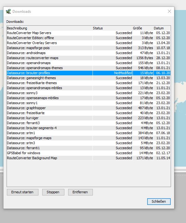
Task: Close the Downloads dialog with X
Action: pyautogui.click(x=169, y=11)
